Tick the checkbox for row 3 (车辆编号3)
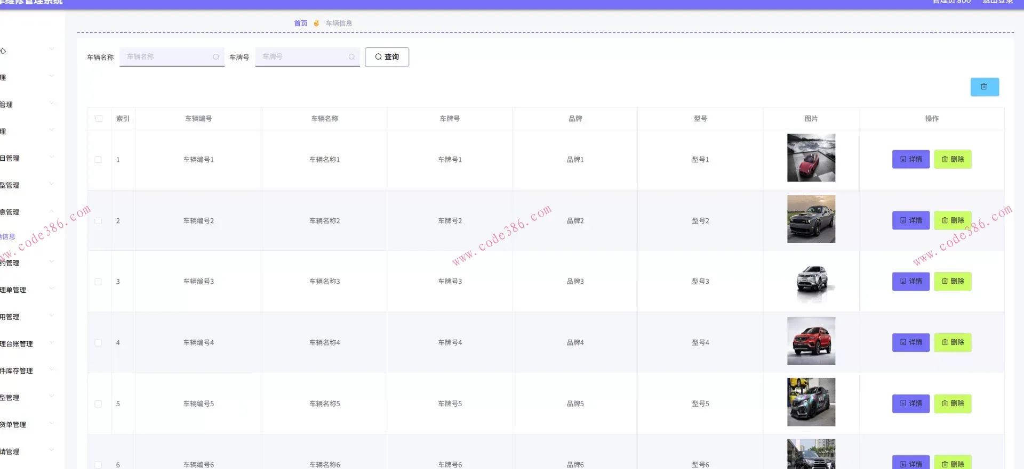Screen dimensions: 1024x469 (98, 282)
